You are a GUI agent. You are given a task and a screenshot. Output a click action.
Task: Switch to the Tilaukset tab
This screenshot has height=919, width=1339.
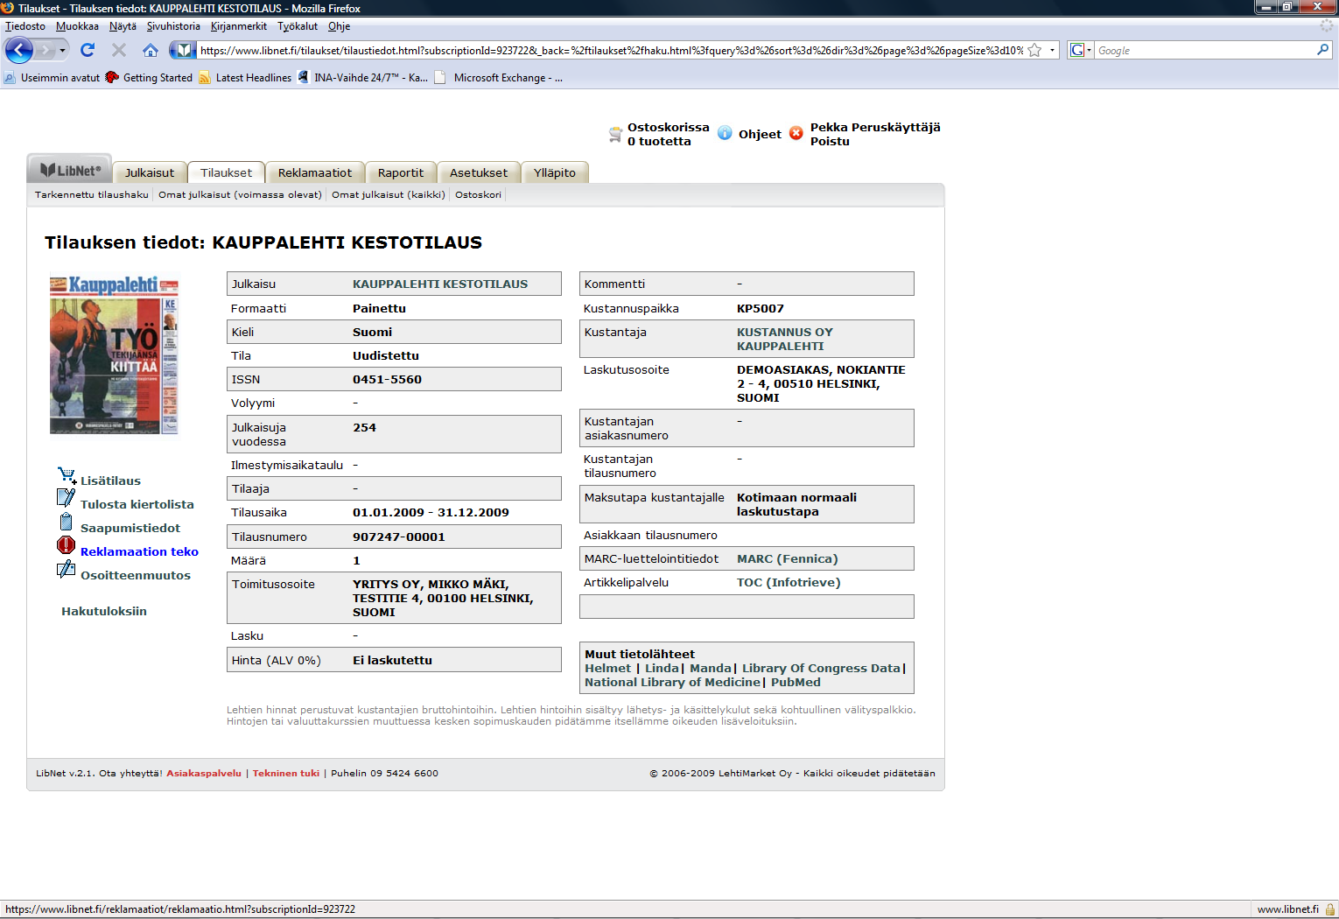click(226, 172)
